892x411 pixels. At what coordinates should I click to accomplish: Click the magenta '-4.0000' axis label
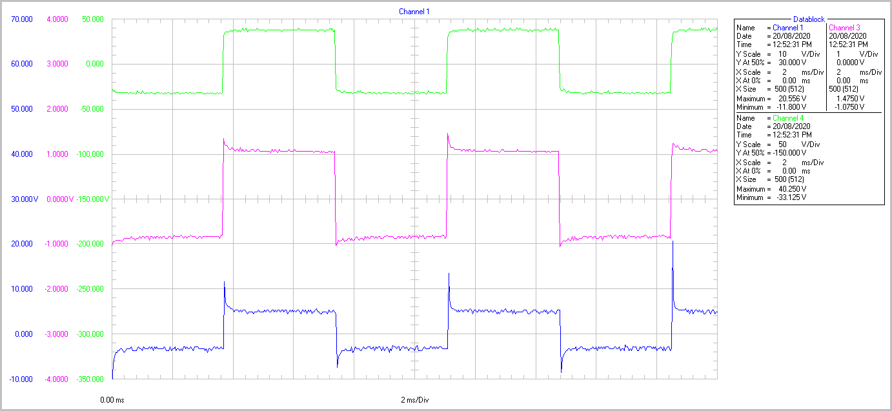[x=56, y=379]
